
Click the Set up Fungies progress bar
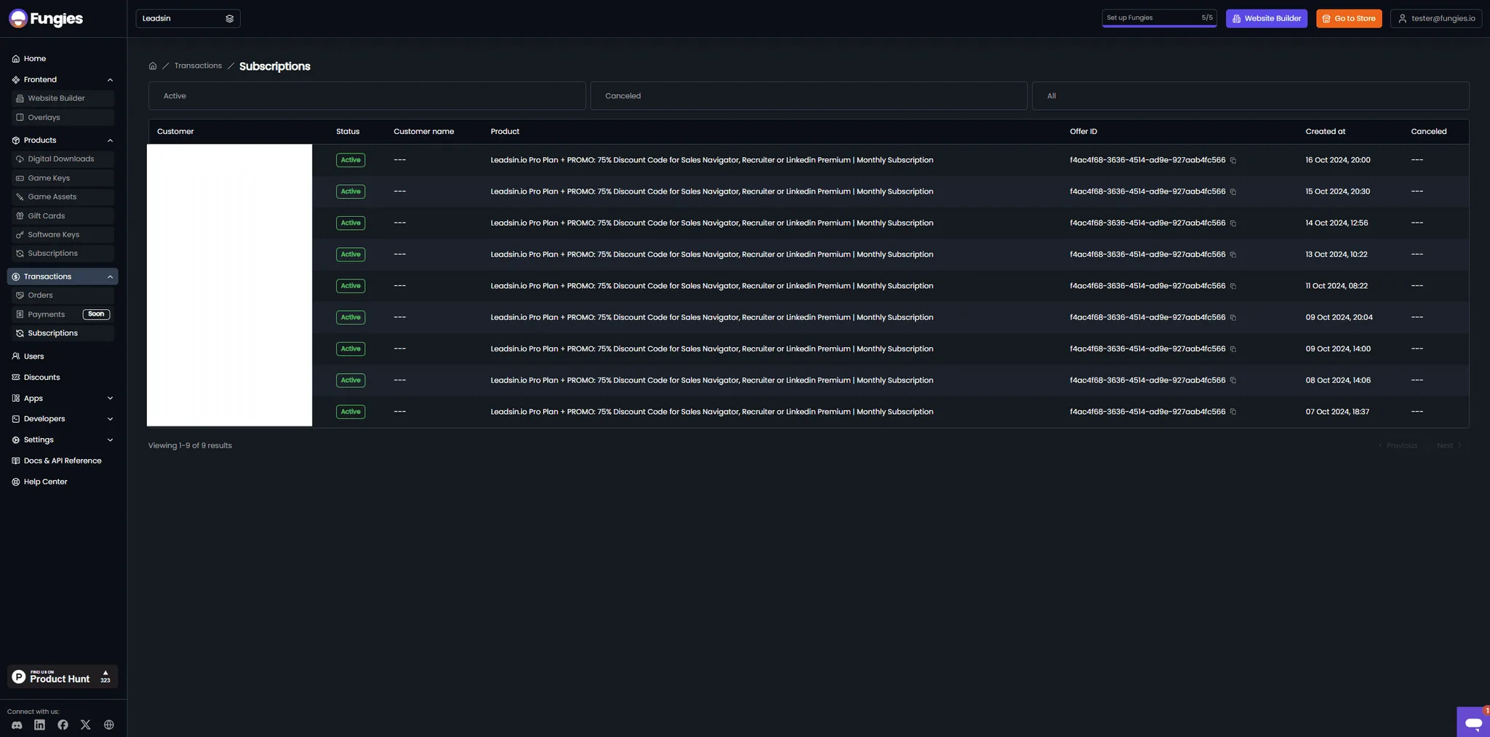(1159, 18)
